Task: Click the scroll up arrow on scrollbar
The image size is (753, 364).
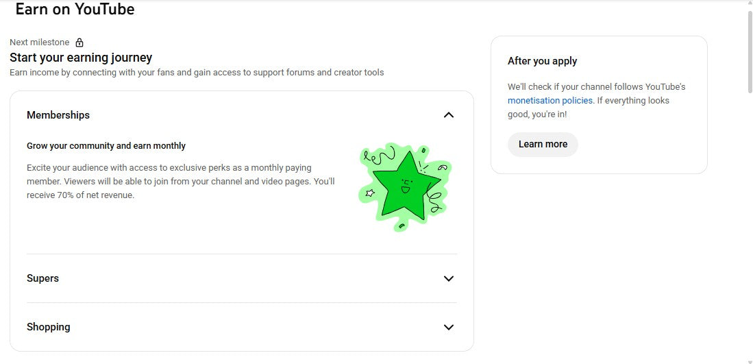Action: pos(748,4)
